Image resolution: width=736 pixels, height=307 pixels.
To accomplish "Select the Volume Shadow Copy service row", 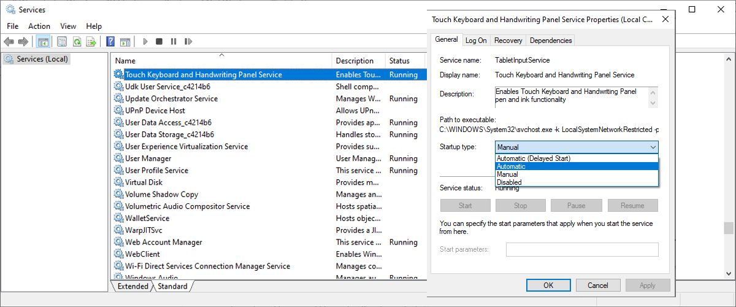I will (161, 194).
